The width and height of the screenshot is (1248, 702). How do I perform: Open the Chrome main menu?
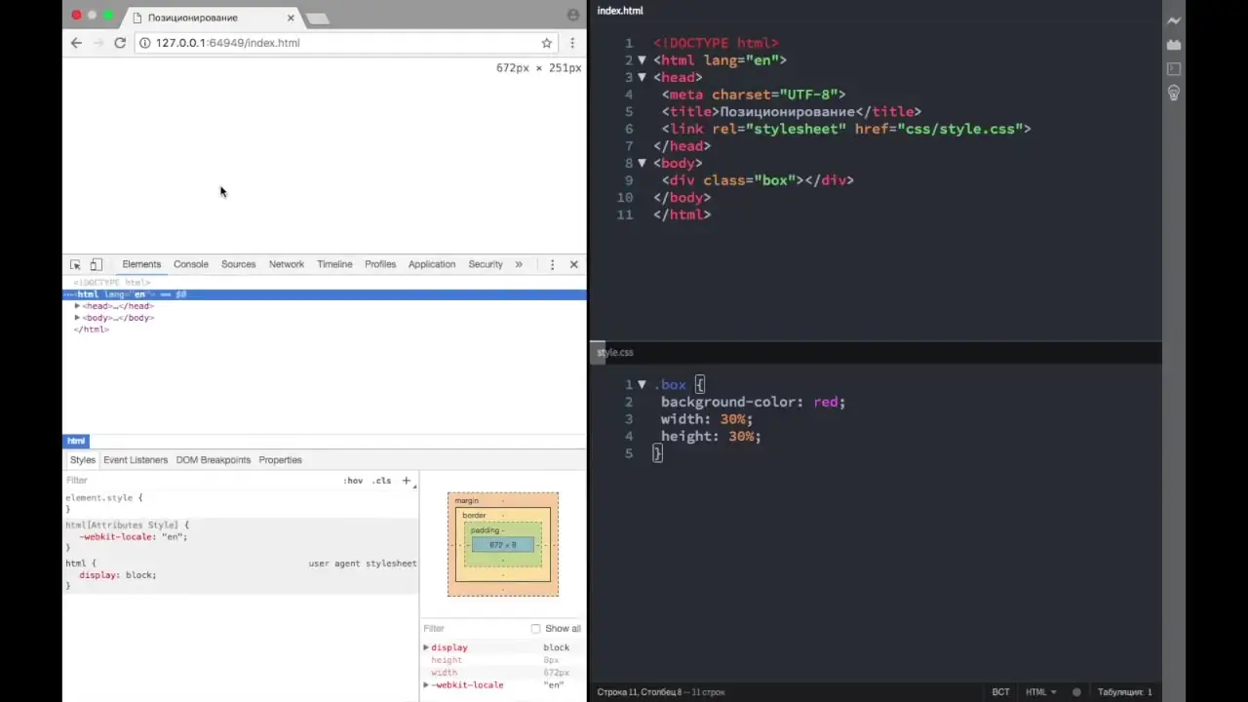pos(572,43)
